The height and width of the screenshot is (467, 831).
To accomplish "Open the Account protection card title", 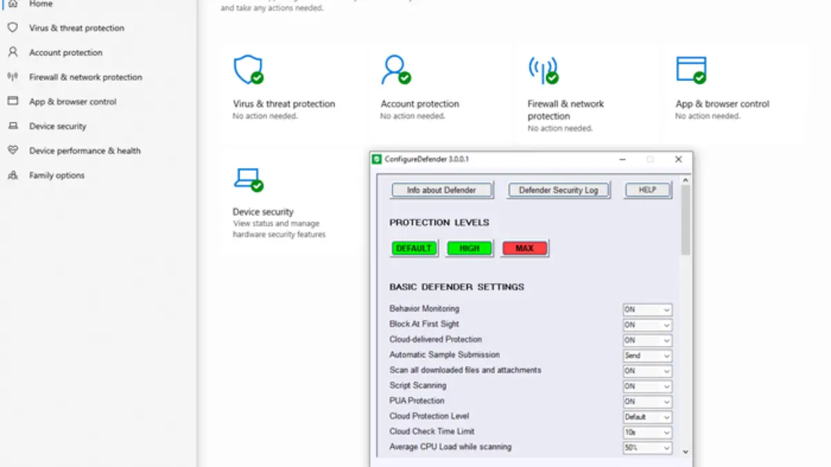I will pos(420,104).
